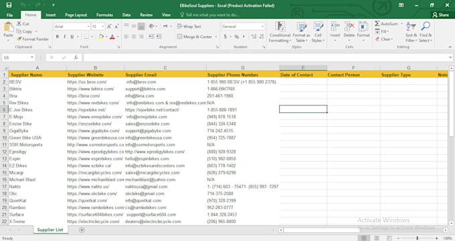Switch to Page Layout view in status bar
455x241 pixels.
(x=377, y=238)
